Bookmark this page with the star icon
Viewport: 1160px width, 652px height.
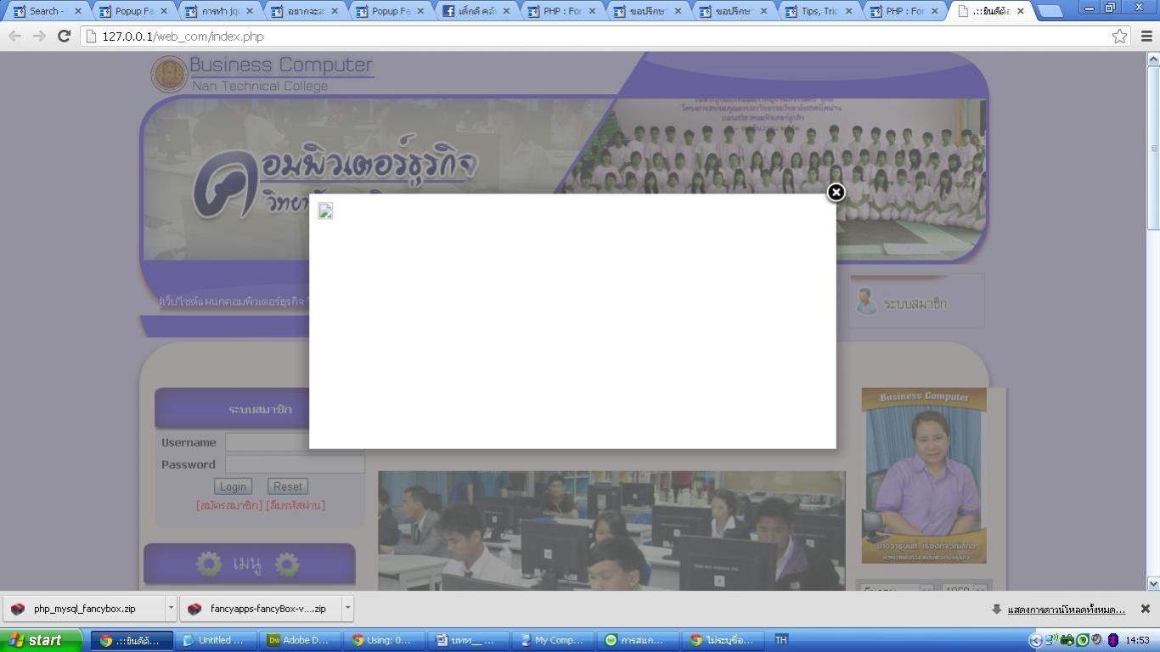click(1120, 37)
